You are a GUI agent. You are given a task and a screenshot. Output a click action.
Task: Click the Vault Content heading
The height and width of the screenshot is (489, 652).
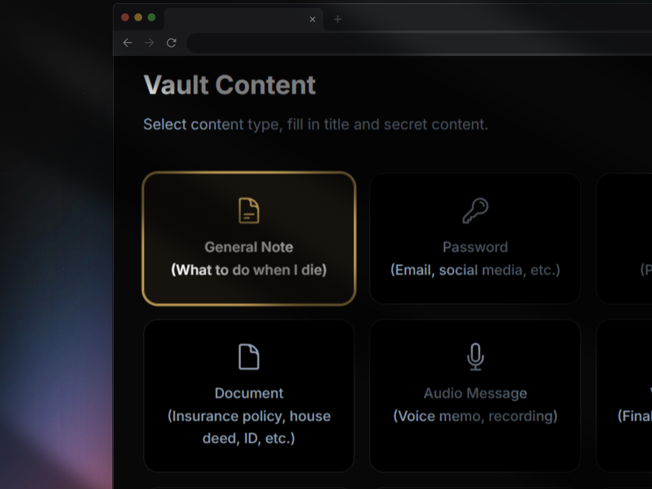(x=230, y=85)
